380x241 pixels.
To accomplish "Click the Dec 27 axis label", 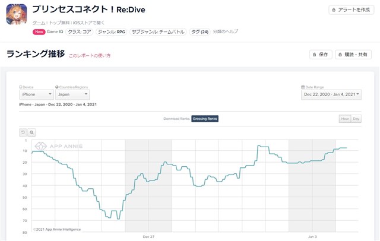I will pos(148,237).
